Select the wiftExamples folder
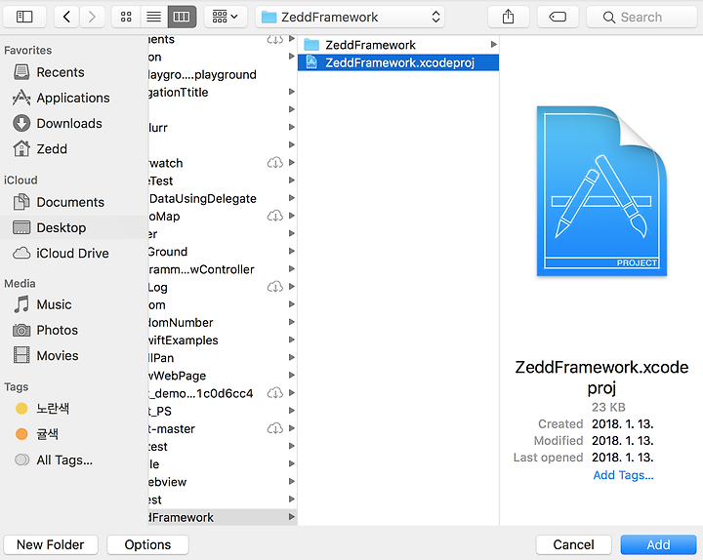The image size is (703, 560). pos(223,340)
